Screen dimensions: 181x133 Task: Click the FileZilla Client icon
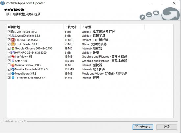coord(13,40)
